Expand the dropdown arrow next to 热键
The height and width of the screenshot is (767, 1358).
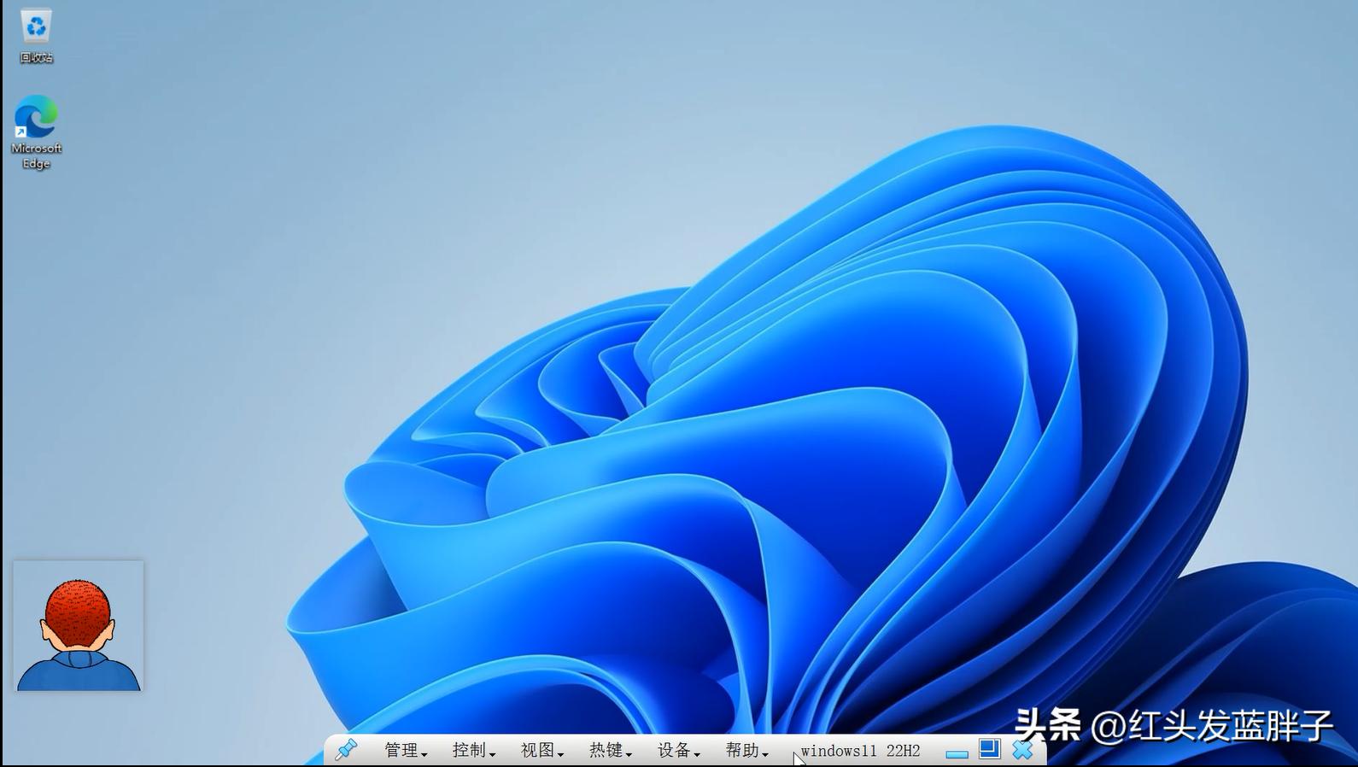point(629,753)
